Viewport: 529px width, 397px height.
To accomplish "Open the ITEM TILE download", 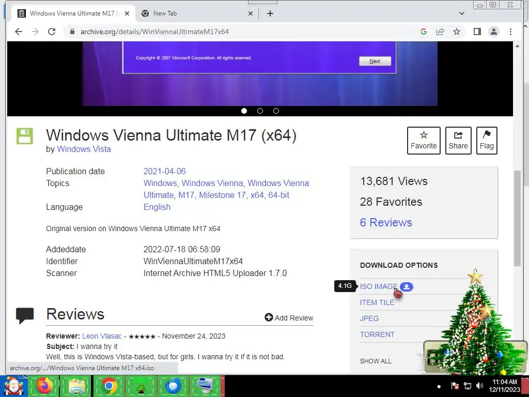I will click(377, 302).
